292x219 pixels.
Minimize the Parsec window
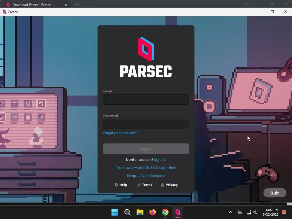tap(259, 12)
